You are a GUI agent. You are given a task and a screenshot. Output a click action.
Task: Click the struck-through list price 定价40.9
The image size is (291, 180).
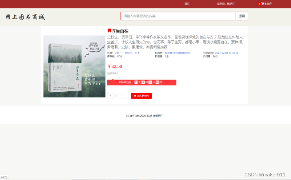coord(113,73)
